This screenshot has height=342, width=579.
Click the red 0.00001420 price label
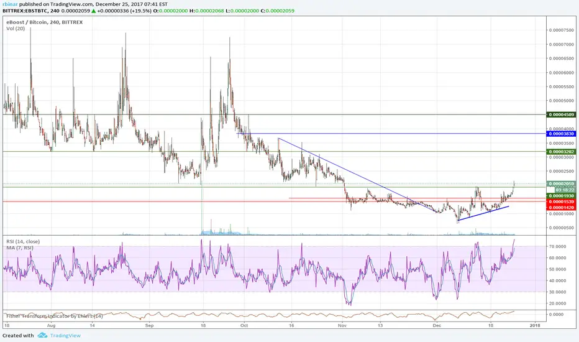561,208
